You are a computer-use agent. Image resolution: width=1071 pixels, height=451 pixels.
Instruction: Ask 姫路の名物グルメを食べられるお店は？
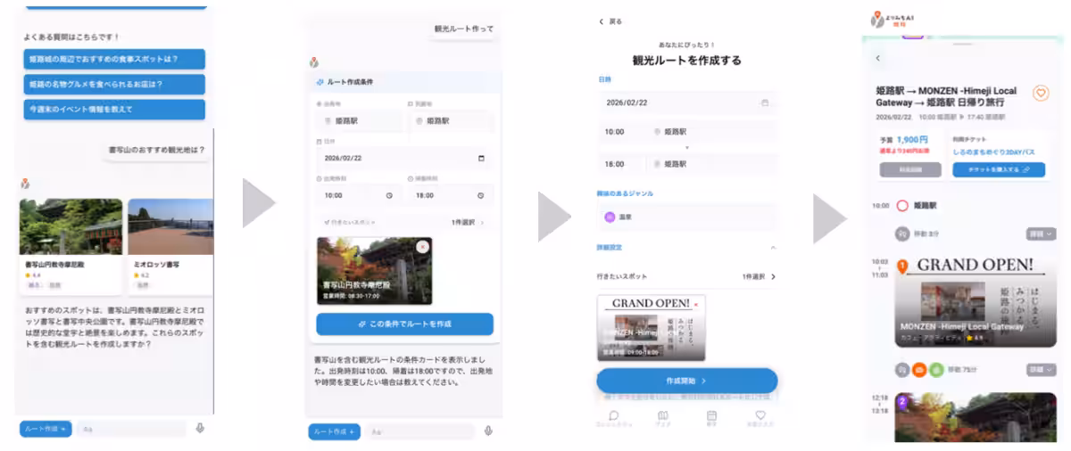[x=114, y=85]
